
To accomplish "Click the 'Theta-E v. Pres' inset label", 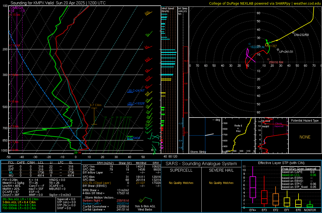I will click(x=238, y=128).
